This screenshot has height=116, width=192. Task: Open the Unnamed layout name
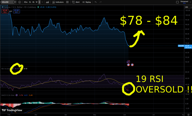pyautogui.click(x=184, y=1)
